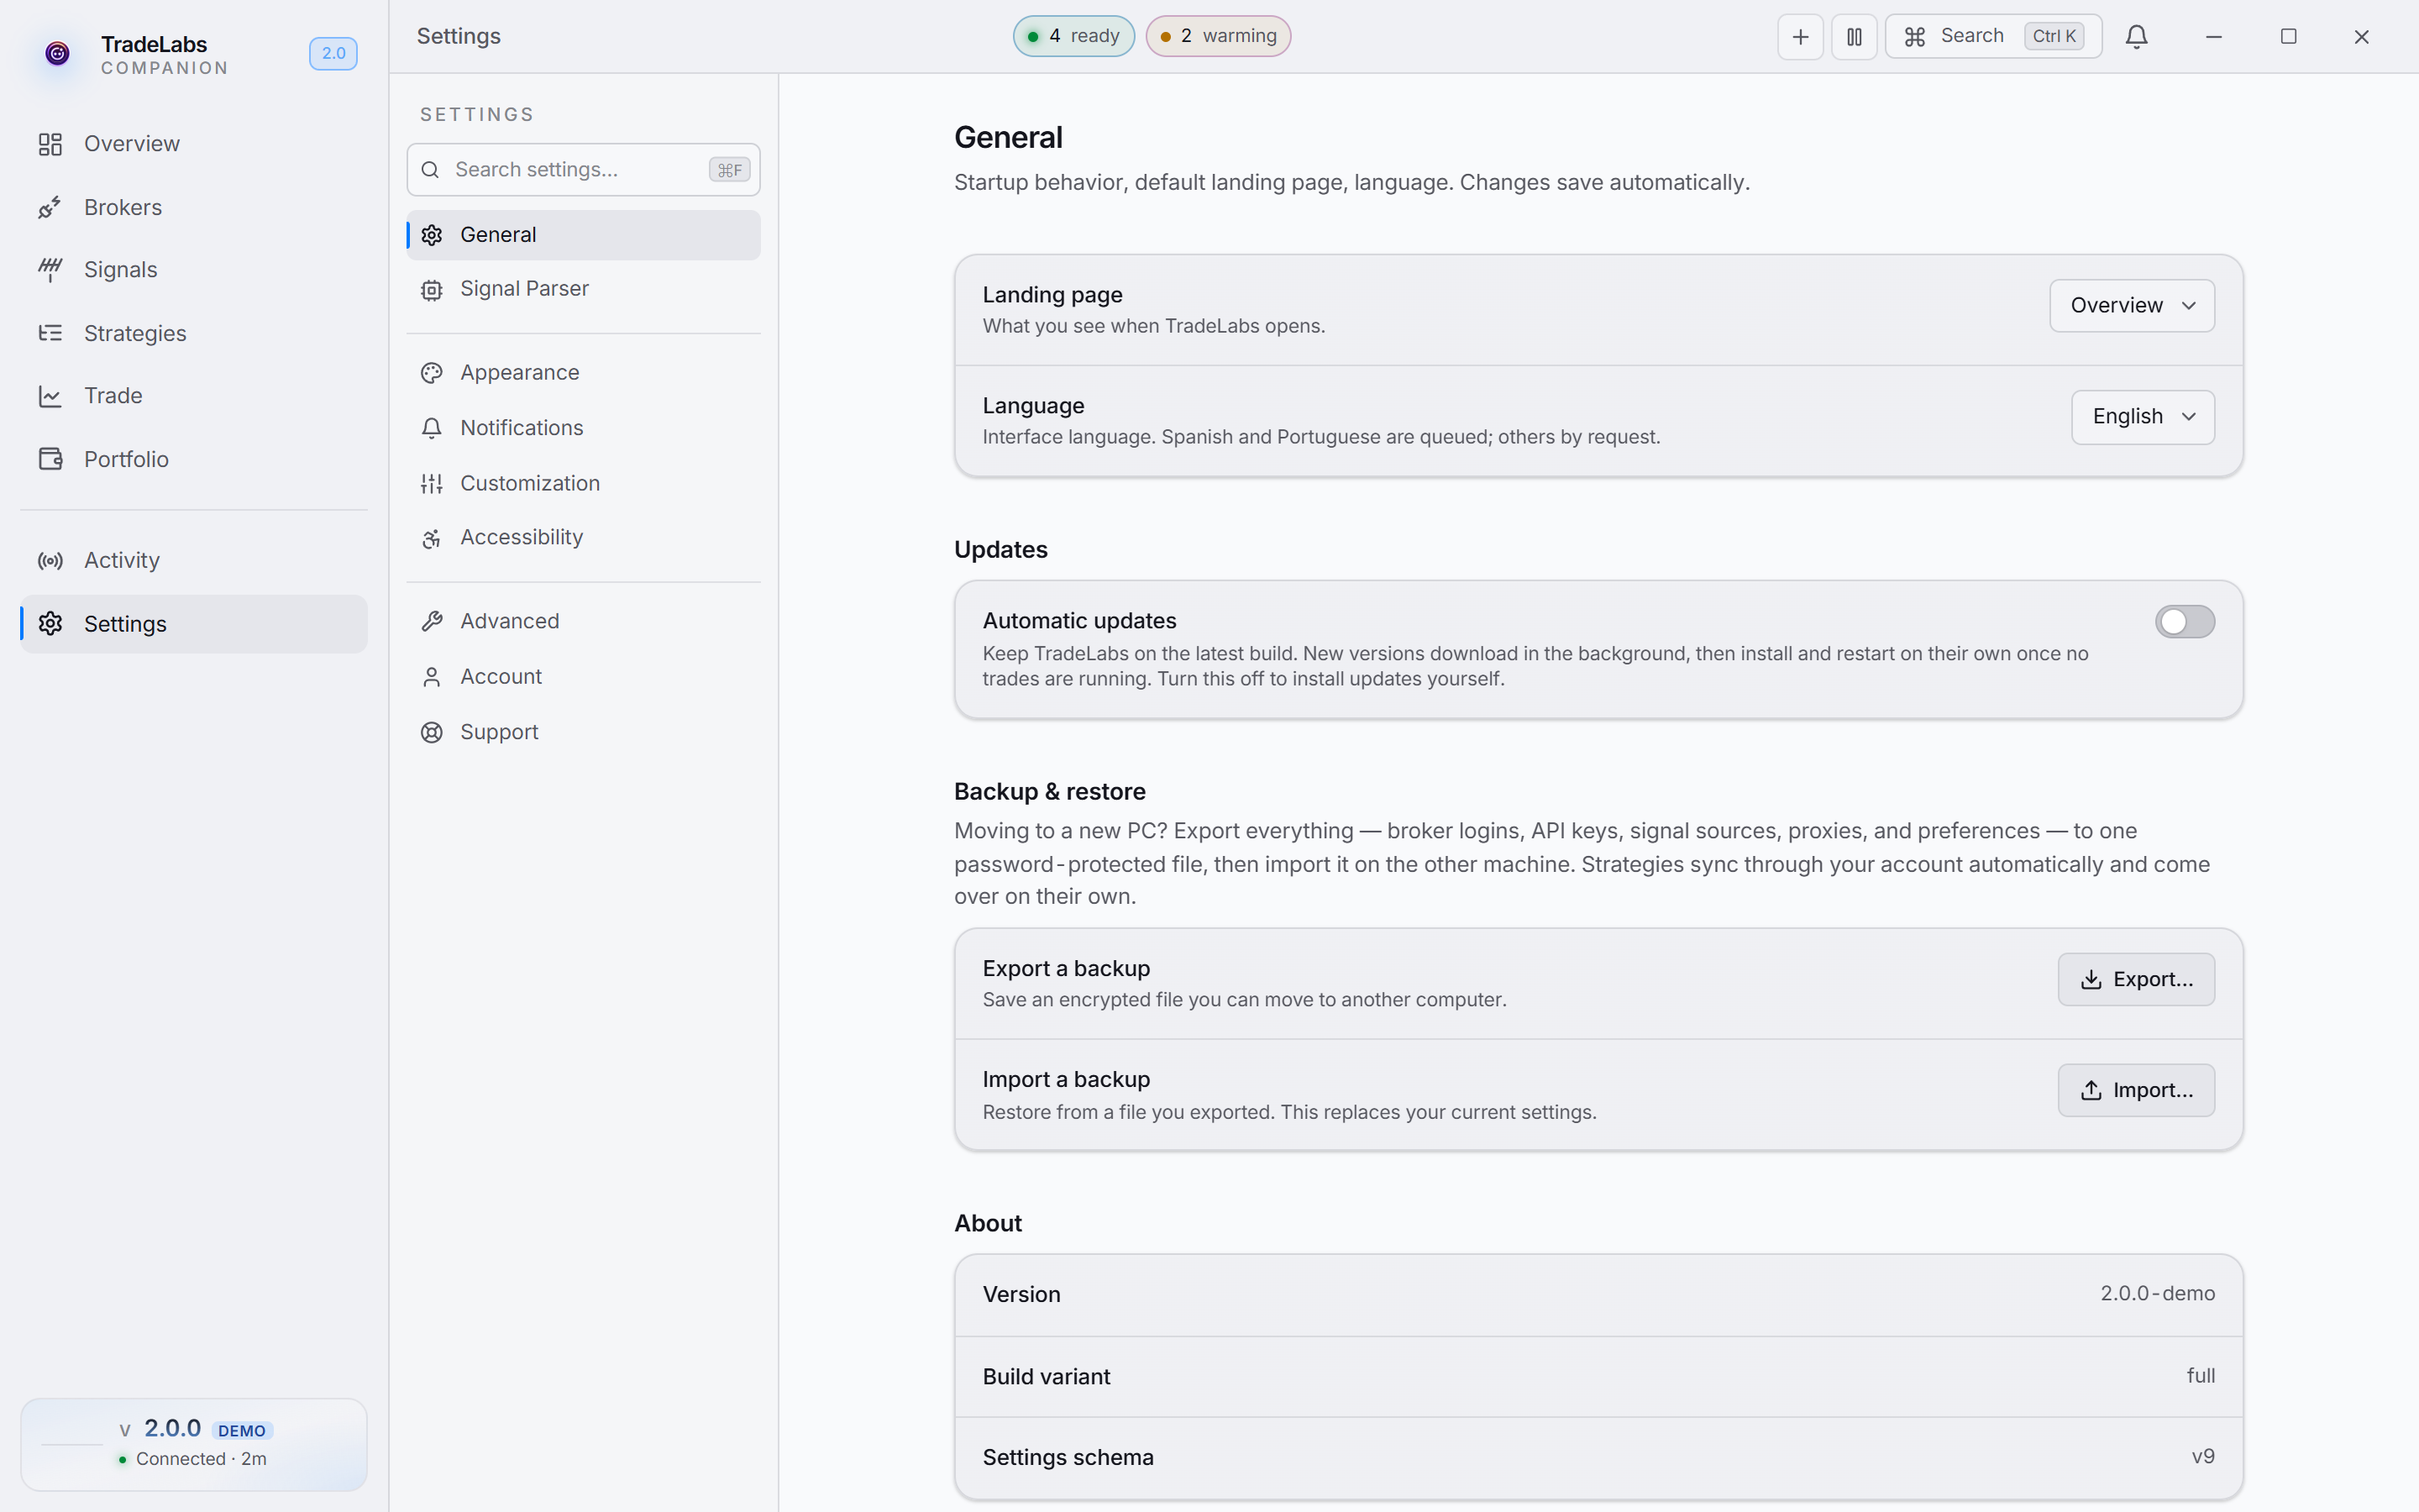Select Notifications settings tab
This screenshot has width=2419, height=1512.
point(583,428)
